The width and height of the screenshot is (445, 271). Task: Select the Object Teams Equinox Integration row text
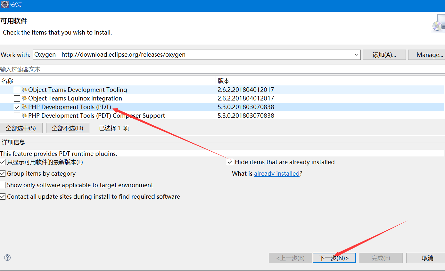pos(75,99)
